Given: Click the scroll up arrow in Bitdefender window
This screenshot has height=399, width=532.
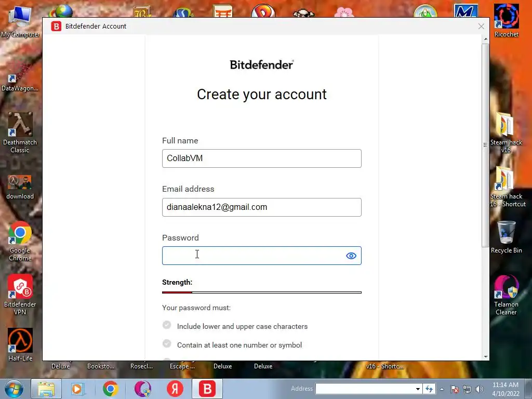Looking at the screenshot, I should pos(486,39).
